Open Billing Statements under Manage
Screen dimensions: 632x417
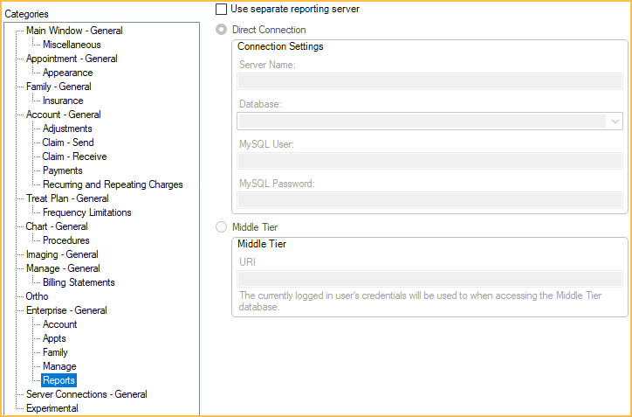pos(79,282)
